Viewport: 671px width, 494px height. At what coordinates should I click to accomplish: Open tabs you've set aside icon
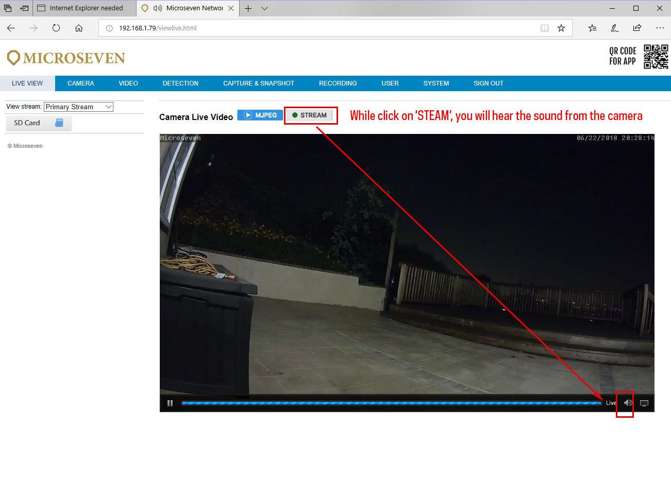8,8
